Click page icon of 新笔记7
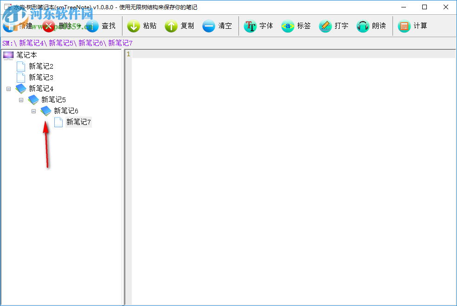This screenshot has width=457, height=306. (58, 122)
